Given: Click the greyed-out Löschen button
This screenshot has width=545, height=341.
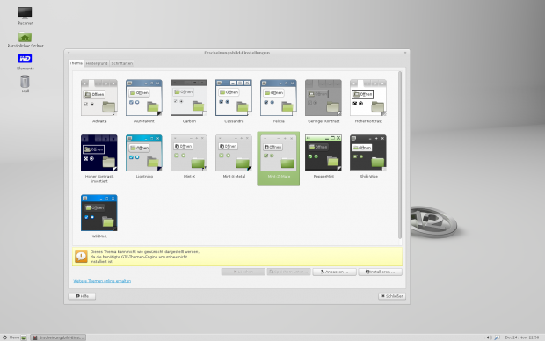Looking at the screenshot, I should click(x=243, y=272).
